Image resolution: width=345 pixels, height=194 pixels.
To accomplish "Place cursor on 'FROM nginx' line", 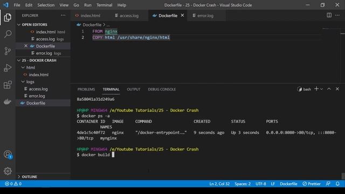I will tap(105, 31).
